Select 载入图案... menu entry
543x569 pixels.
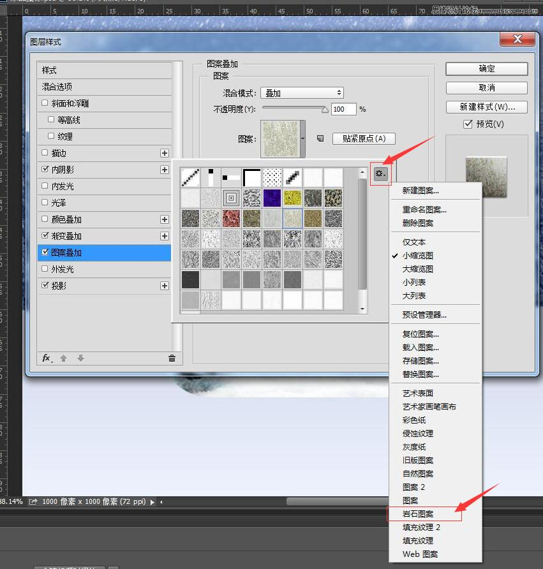click(x=420, y=348)
